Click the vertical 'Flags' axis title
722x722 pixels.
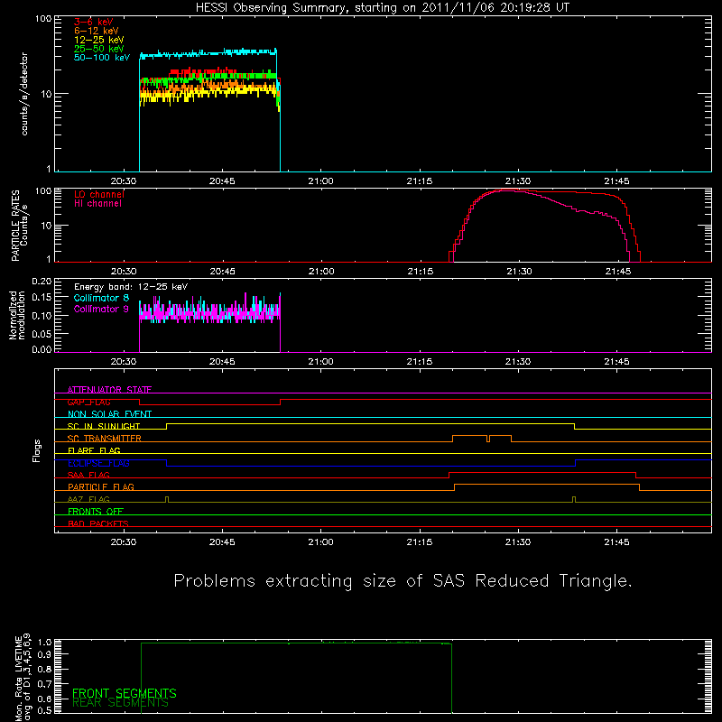pos(36,450)
